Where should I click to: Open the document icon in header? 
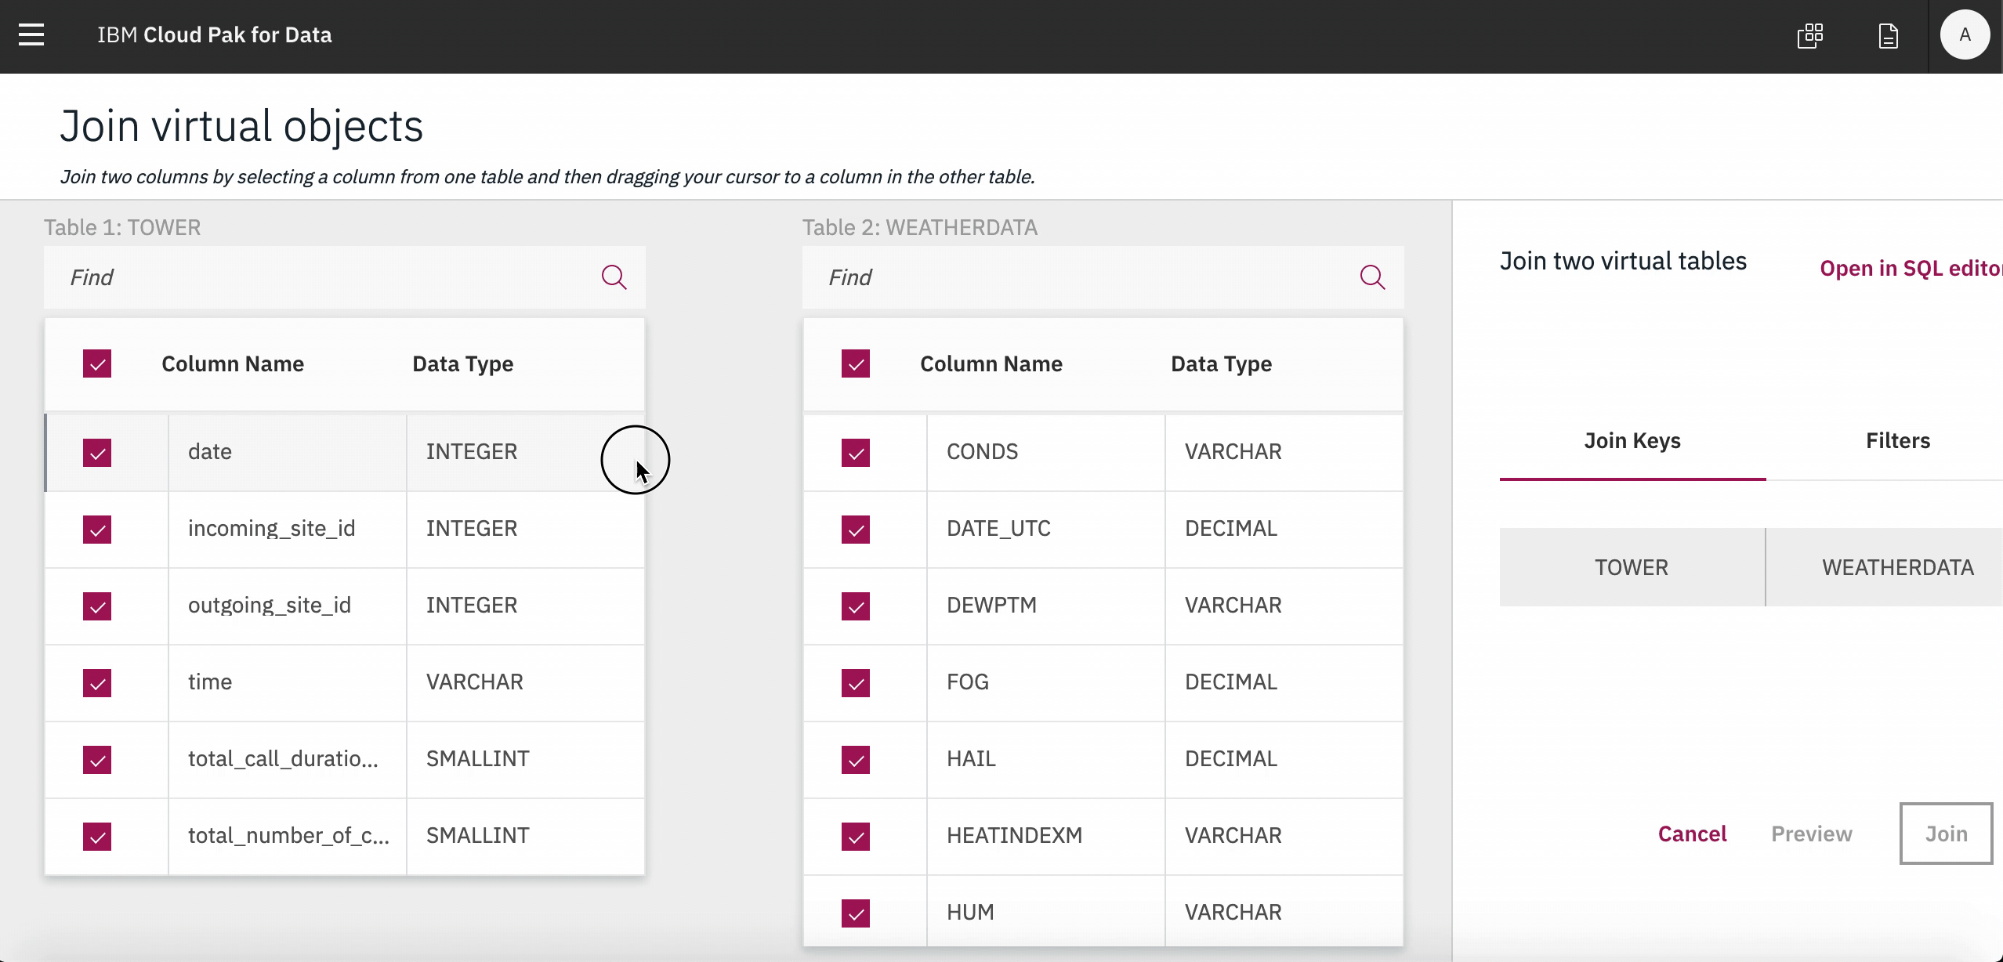[1889, 35]
